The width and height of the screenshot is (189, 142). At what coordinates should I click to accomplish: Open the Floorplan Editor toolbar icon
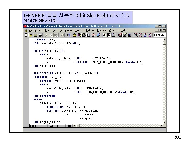pos(79,35)
